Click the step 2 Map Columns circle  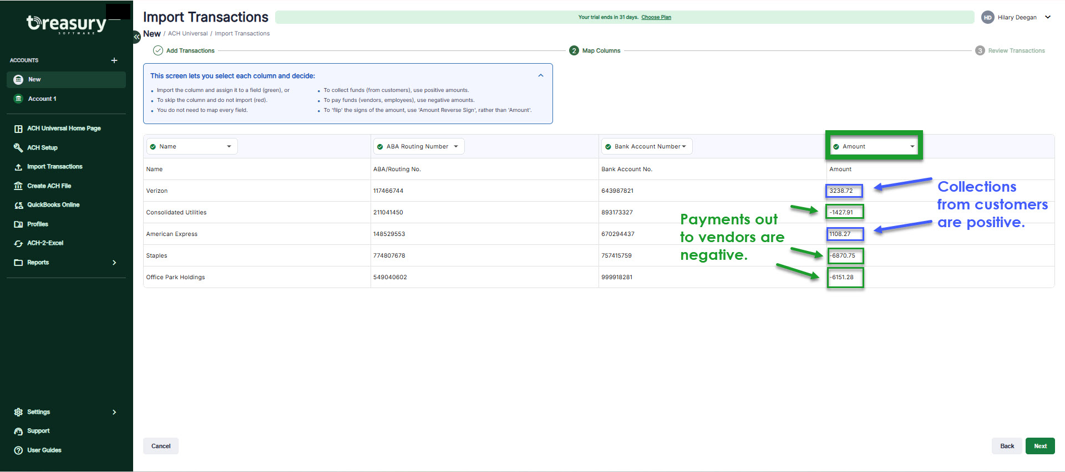tap(574, 50)
